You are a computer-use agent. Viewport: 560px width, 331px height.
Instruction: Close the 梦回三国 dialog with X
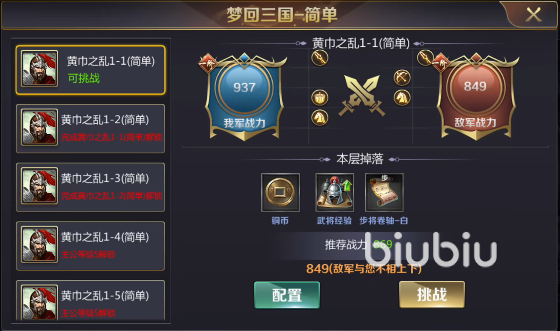(x=533, y=15)
